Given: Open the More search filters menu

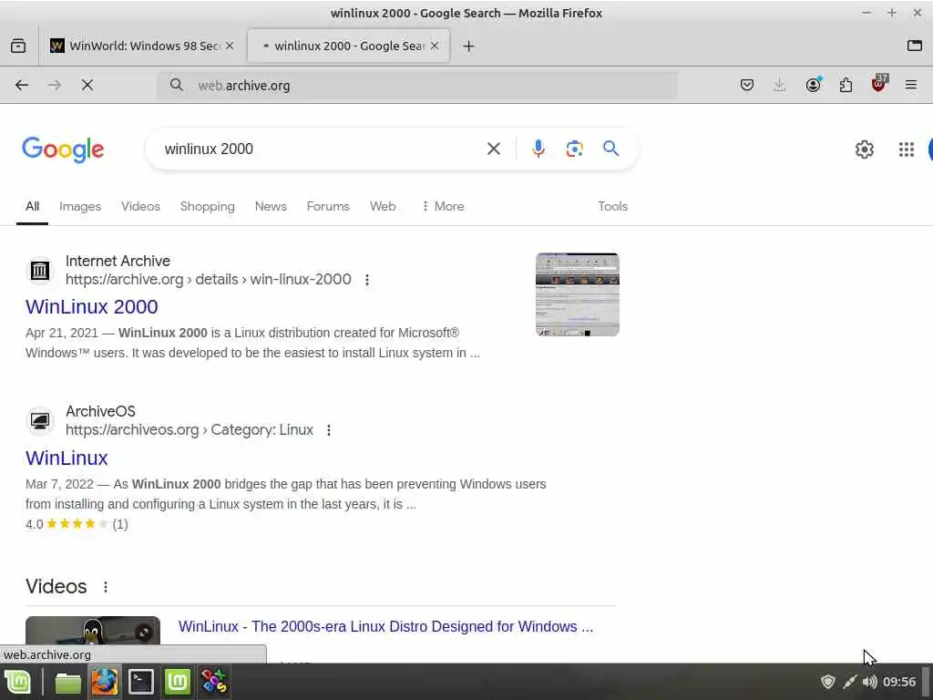Looking at the screenshot, I should tap(442, 206).
